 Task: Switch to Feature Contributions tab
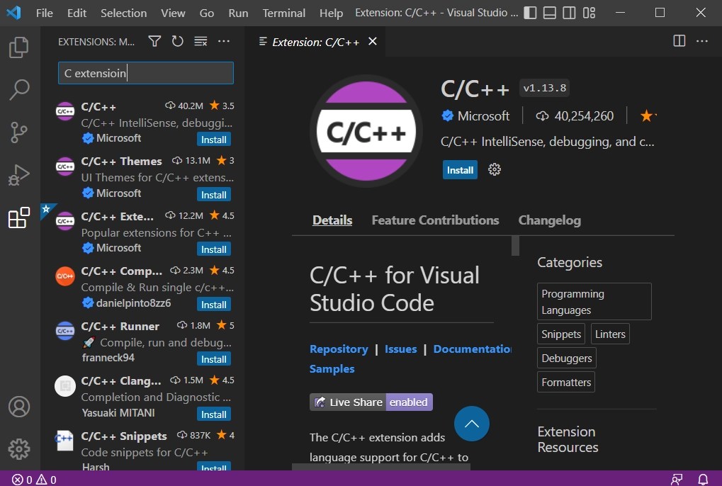click(435, 220)
